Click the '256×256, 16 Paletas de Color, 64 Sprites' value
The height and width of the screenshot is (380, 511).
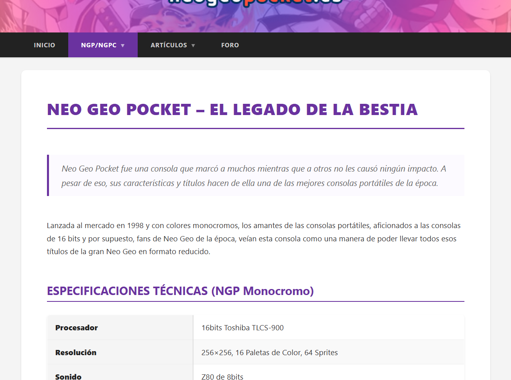tap(270, 352)
